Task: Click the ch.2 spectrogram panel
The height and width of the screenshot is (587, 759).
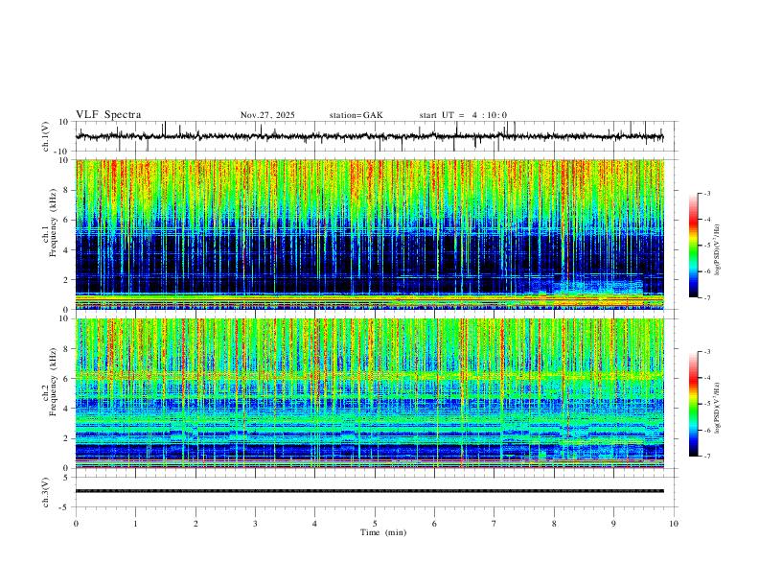Action: [x=369, y=393]
